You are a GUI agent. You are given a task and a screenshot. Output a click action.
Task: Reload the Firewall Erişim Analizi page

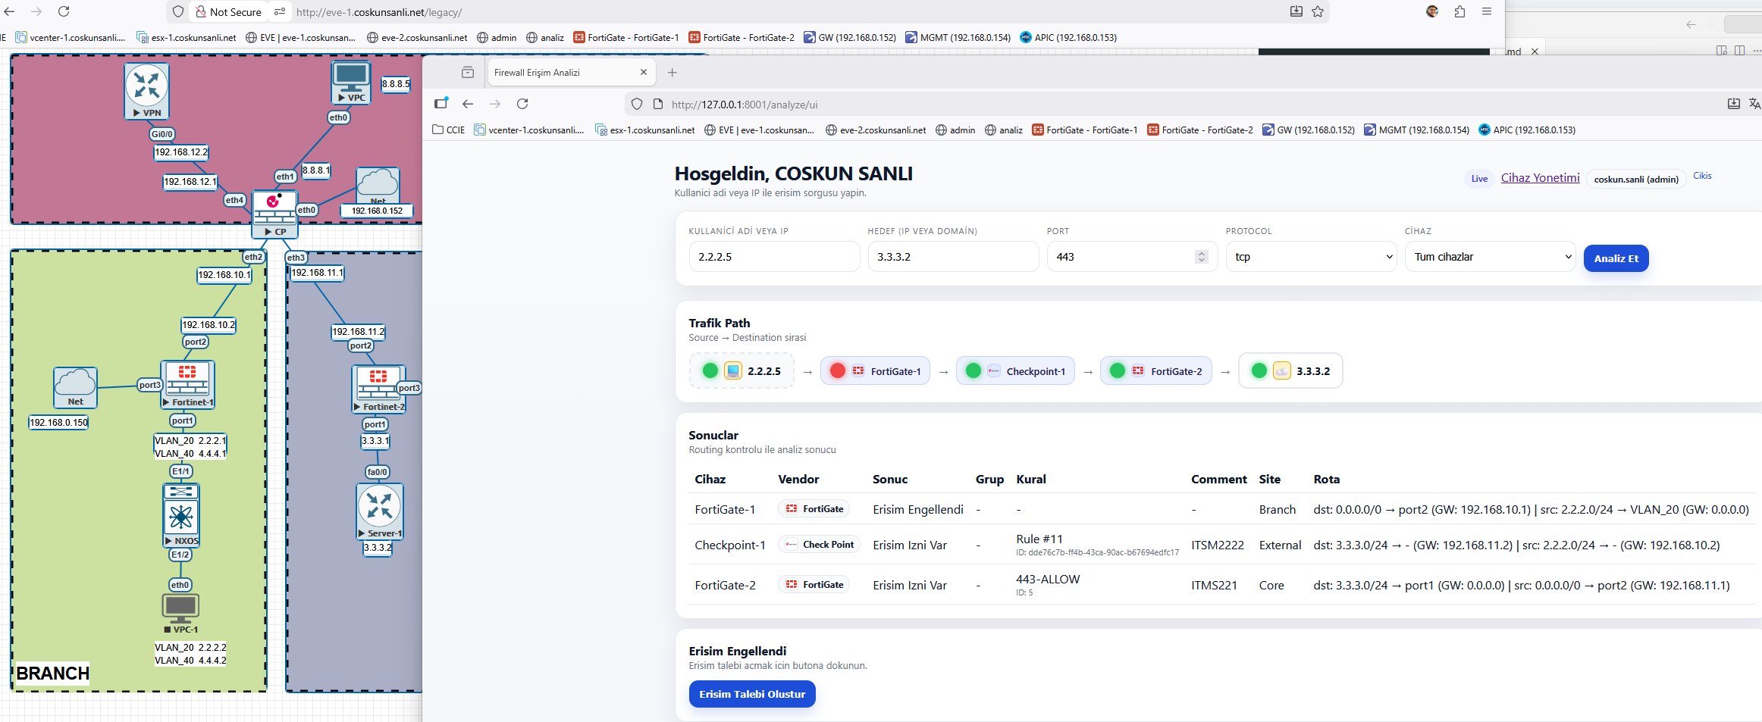point(522,104)
